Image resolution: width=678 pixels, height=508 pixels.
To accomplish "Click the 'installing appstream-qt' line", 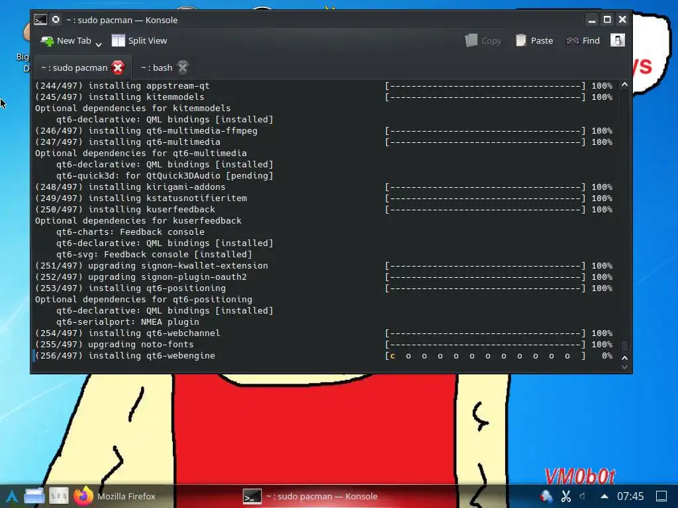I will point(122,86).
